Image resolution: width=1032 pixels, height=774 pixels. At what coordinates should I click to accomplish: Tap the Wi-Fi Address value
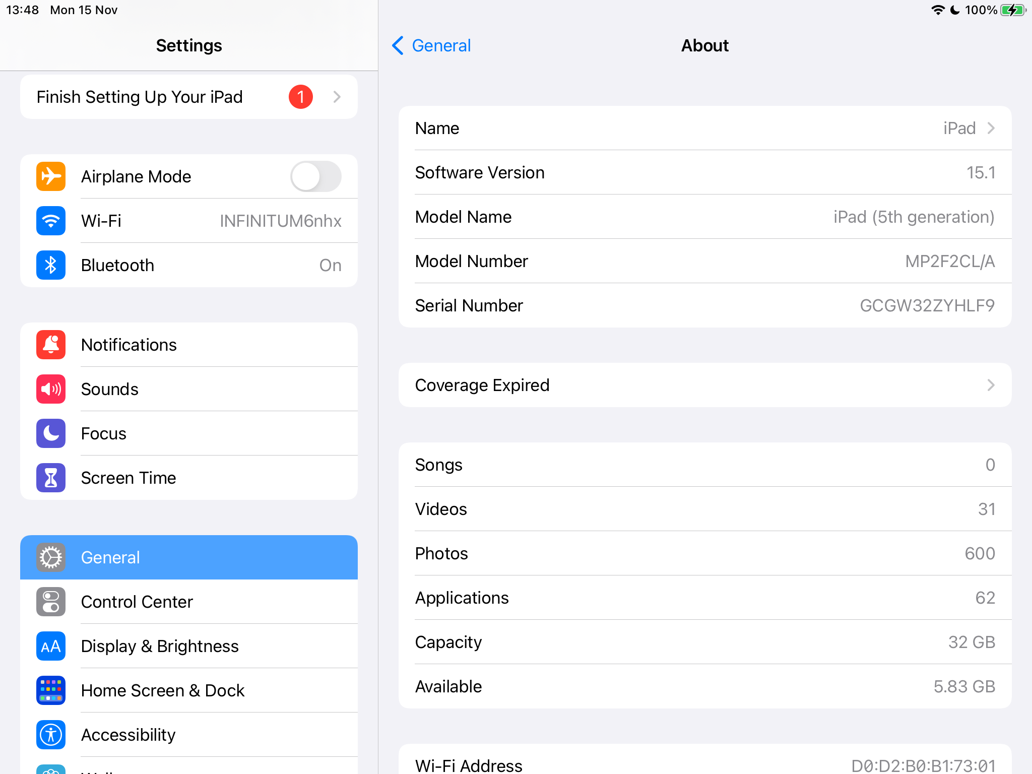[923, 765]
